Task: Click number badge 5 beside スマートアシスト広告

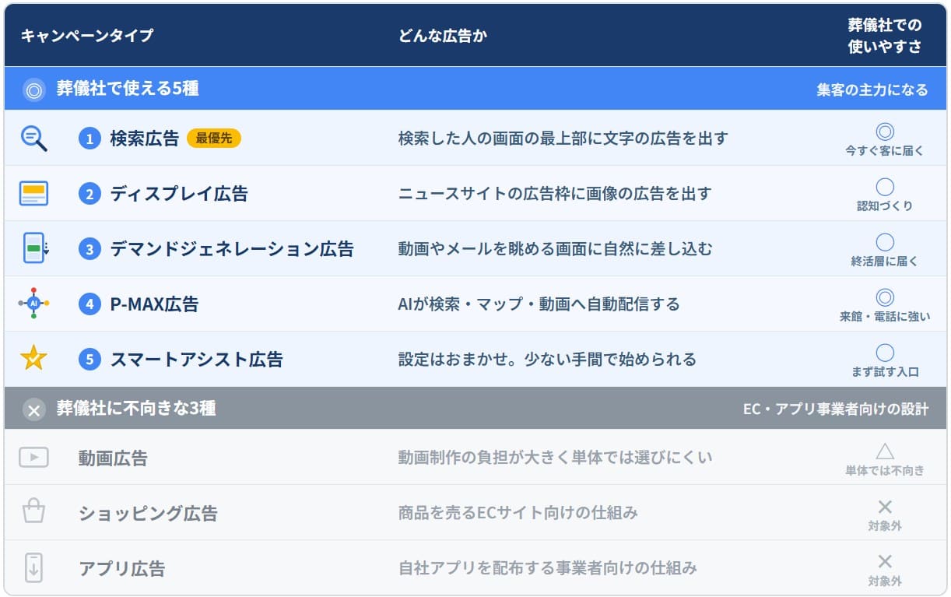Action: coord(89,360)
